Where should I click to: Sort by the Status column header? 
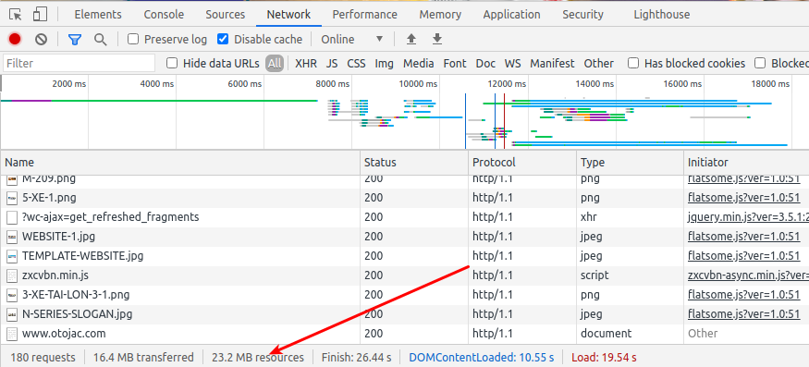tap(414, 163)
